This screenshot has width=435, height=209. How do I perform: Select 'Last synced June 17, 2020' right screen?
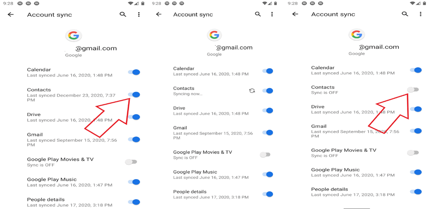point(352,195)
